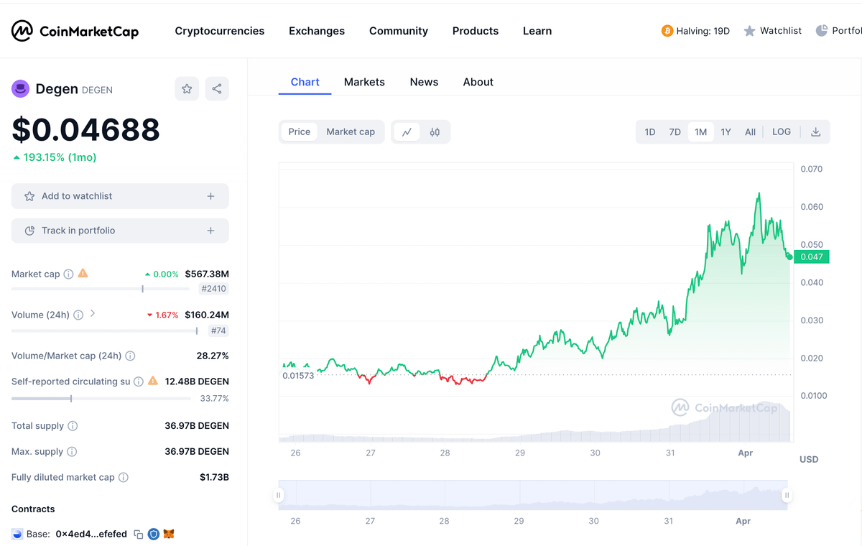Screen dimensions: 862x546
Task: Copy the Base contract address
Action: [139, 535]
